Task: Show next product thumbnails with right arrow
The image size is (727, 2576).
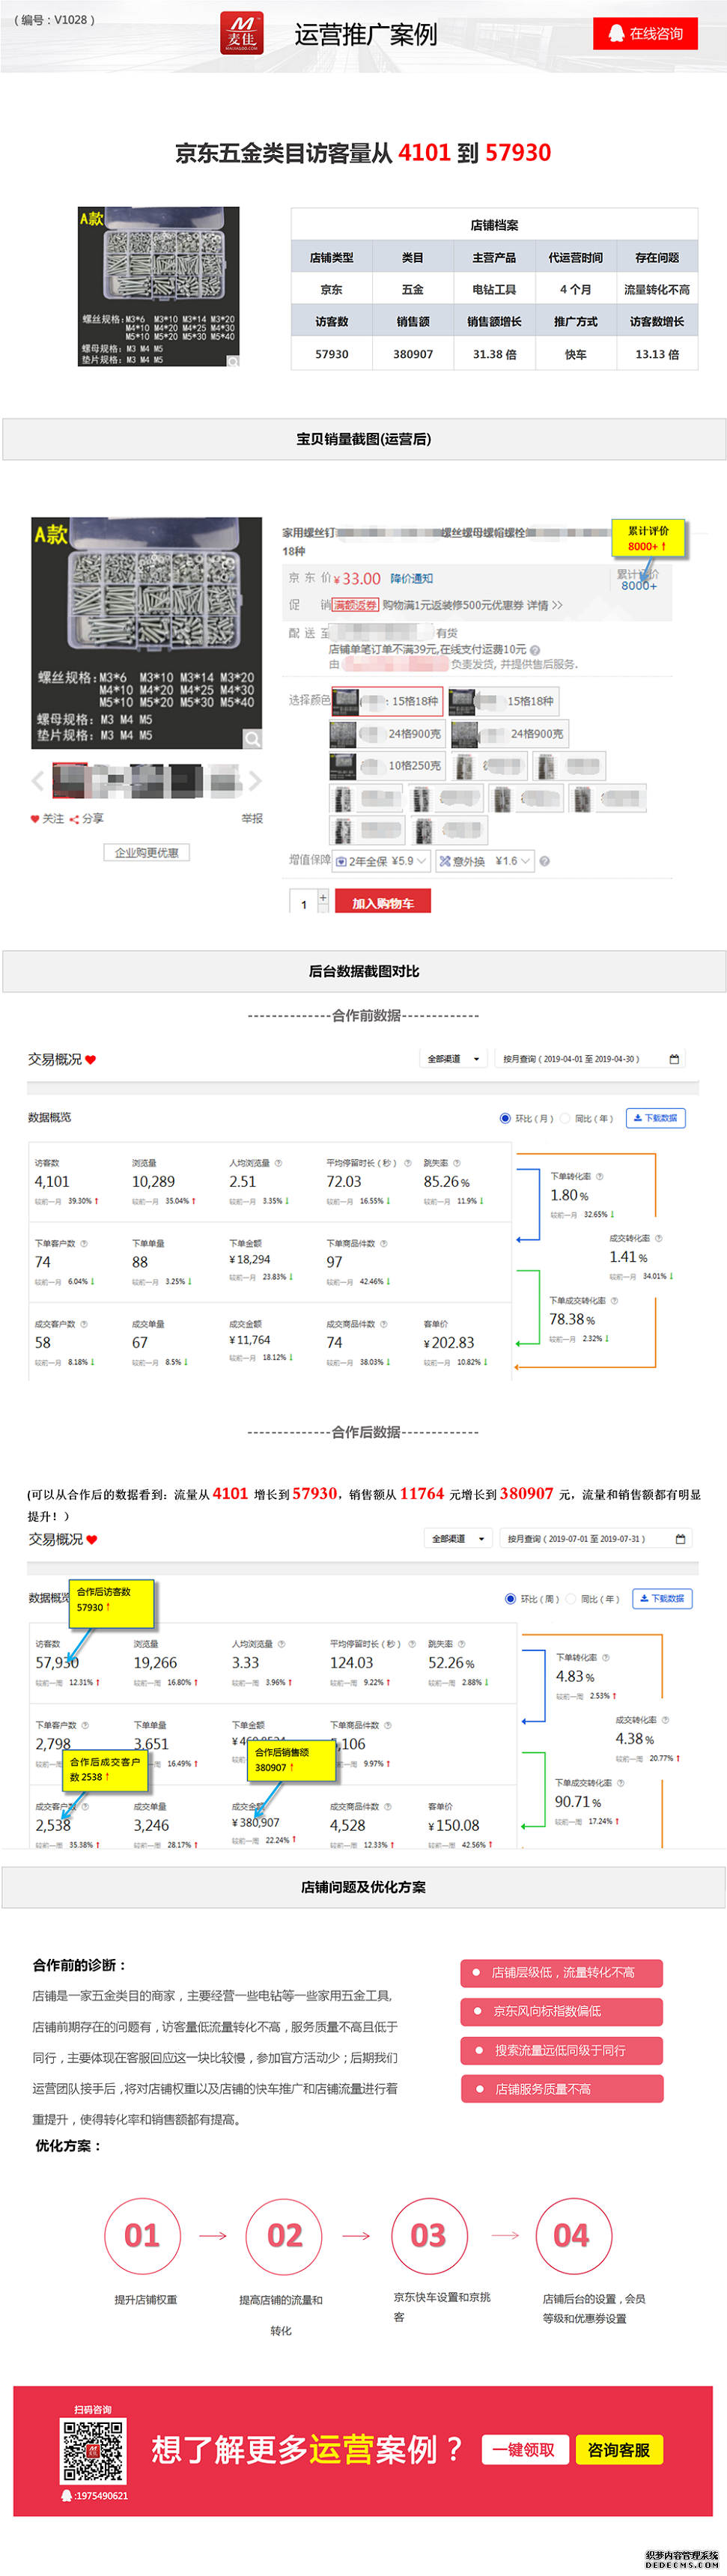Action: point(255,781)
